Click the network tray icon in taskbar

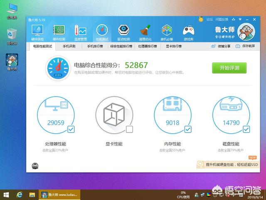coord(203,195)
